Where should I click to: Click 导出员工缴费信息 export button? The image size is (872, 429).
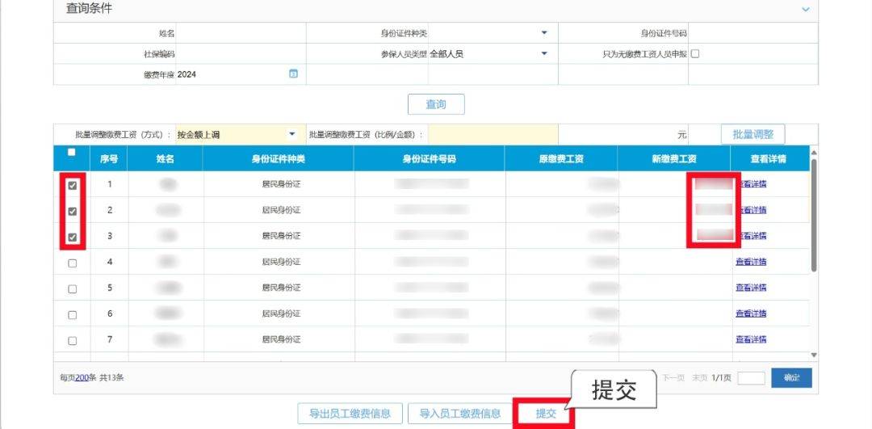350,414
